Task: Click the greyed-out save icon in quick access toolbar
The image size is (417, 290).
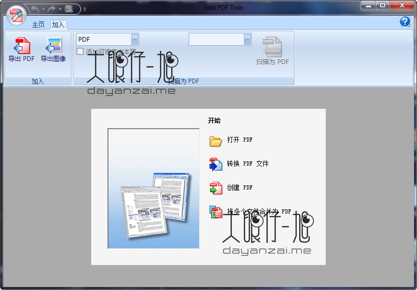Action: 69,9
